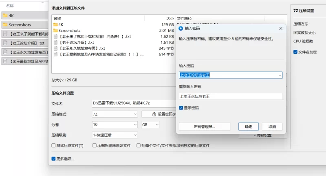Enable 压缩后删除原始文件 checkbox
This screenshot has width=326, height=176.
tap(95, 145)
